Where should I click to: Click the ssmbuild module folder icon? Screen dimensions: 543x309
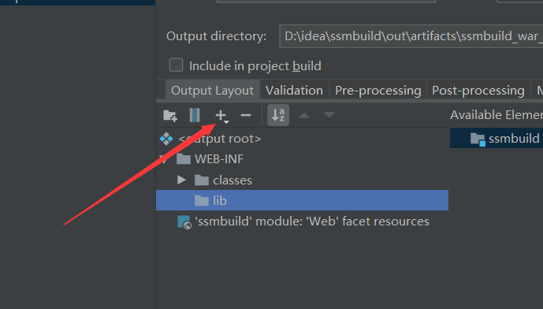click(478, 140)
